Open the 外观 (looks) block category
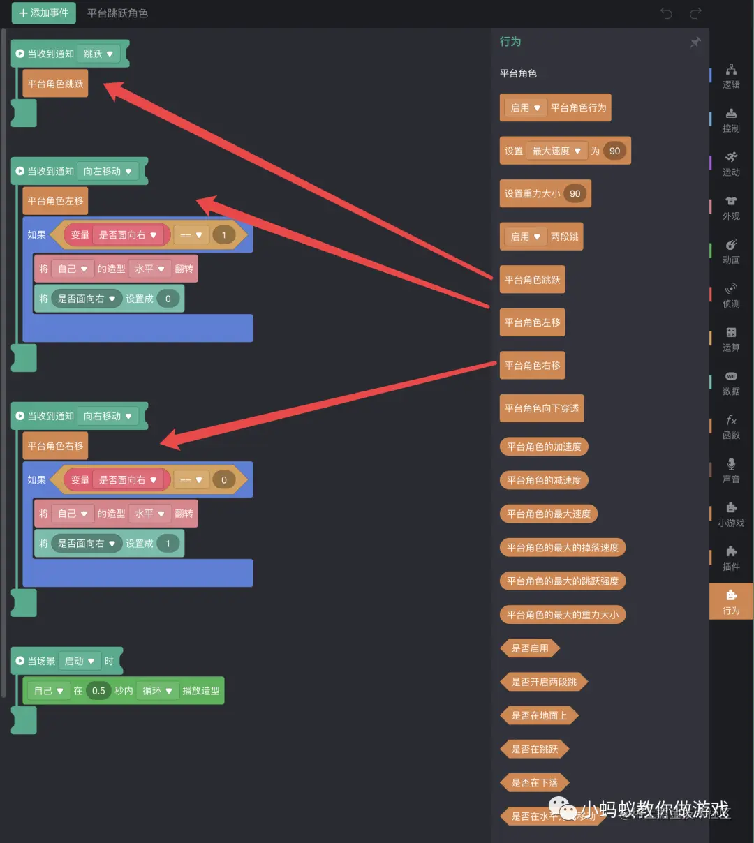Screen dimensions: 754x843 point(731,209)
